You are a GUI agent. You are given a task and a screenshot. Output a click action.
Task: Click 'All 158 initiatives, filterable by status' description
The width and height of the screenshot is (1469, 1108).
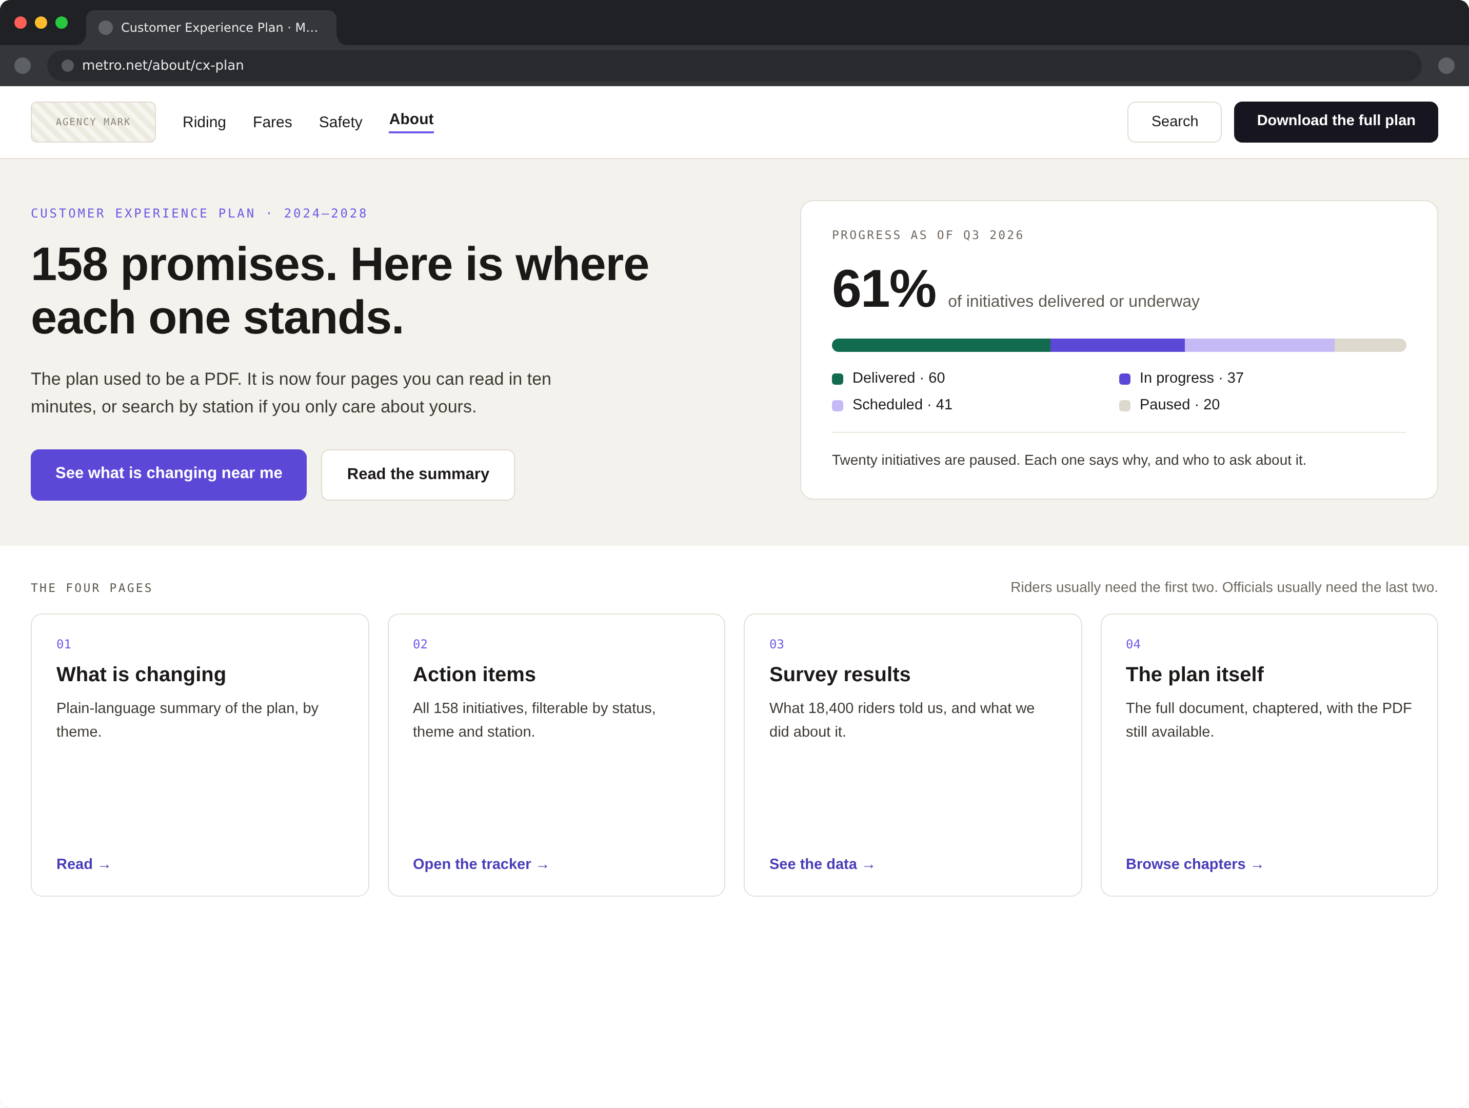[x=534, y=719]
